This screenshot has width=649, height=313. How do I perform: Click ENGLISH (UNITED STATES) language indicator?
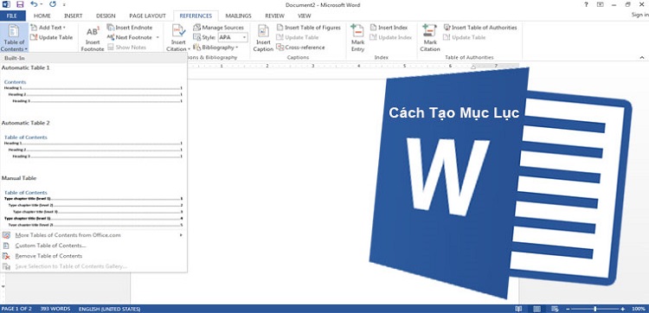pos(109,309)
